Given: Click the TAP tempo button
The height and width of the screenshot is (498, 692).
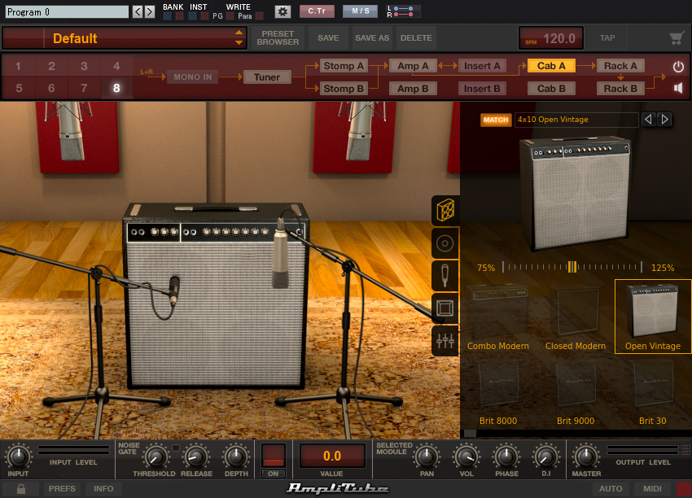Looking at the screenshot, I should 607,38.
